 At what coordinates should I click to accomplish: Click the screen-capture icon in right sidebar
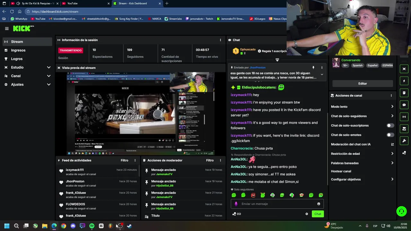pos(404,69)
